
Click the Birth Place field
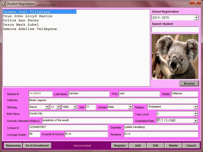pyautogui.click(x=81, y=114)
